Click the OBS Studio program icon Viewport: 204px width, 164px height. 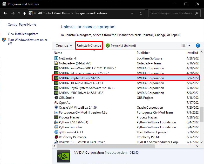tap(56, 98)
